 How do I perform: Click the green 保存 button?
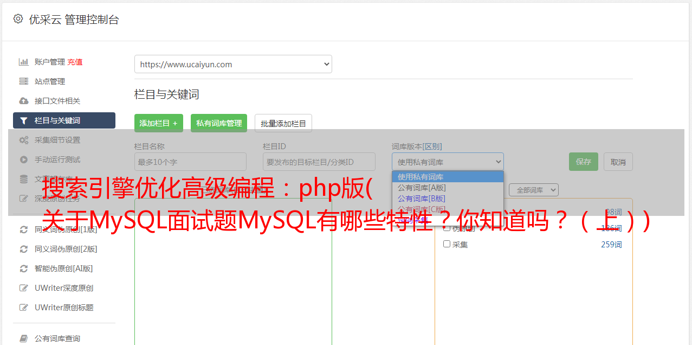[584, 162]
